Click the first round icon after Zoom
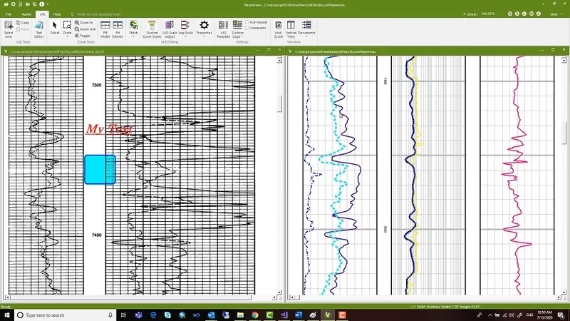The width and height of the screenshot is (570, 321). pyautogui.click(x=509, y=14)
